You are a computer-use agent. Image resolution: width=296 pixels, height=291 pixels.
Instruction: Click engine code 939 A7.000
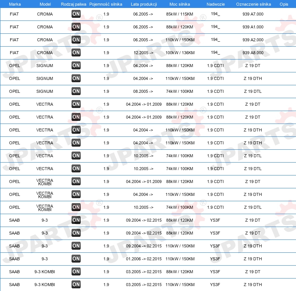[x=253, y=14]
